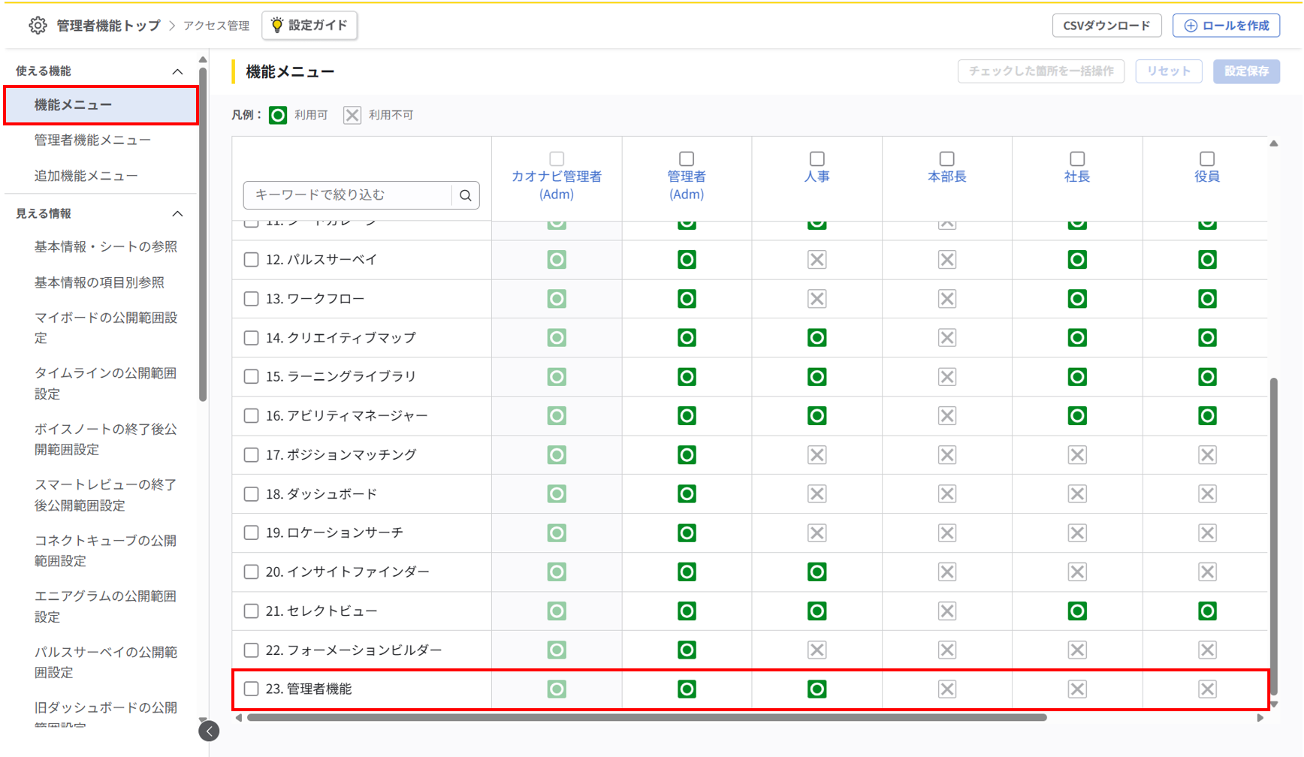This screenshot has width=1304, height=757.
Task: Toggle 社長 permission for 17. ポジションマッチング
Action: 1076,455
